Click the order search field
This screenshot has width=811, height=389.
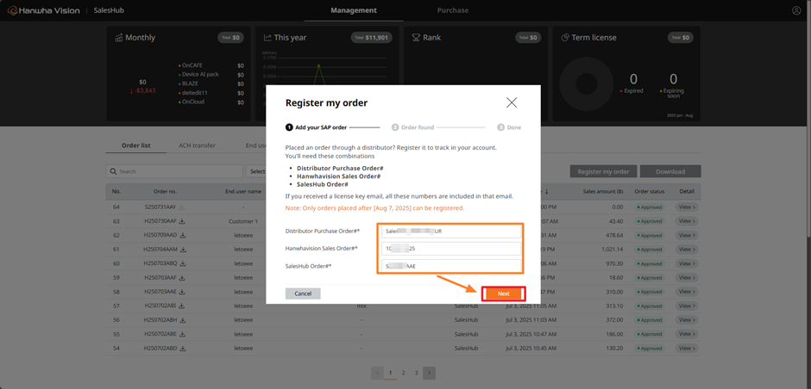coord(173,171)
